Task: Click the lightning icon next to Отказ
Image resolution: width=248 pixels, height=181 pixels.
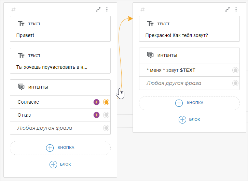Action: pyautogui.click(x=96, y=115)
